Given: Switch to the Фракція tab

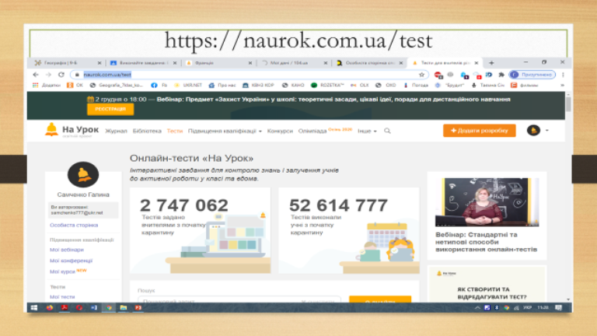Looking at the screenshot, I should 217,63.
